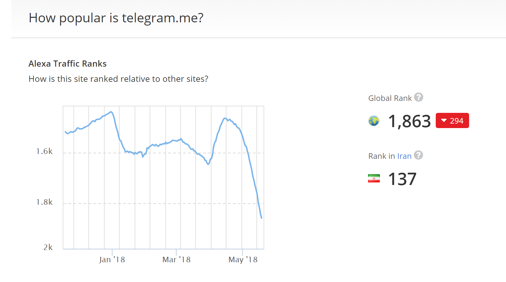Click the Iran rank number 137
This screenshot has width=506, height=282.
pos(402,179)
